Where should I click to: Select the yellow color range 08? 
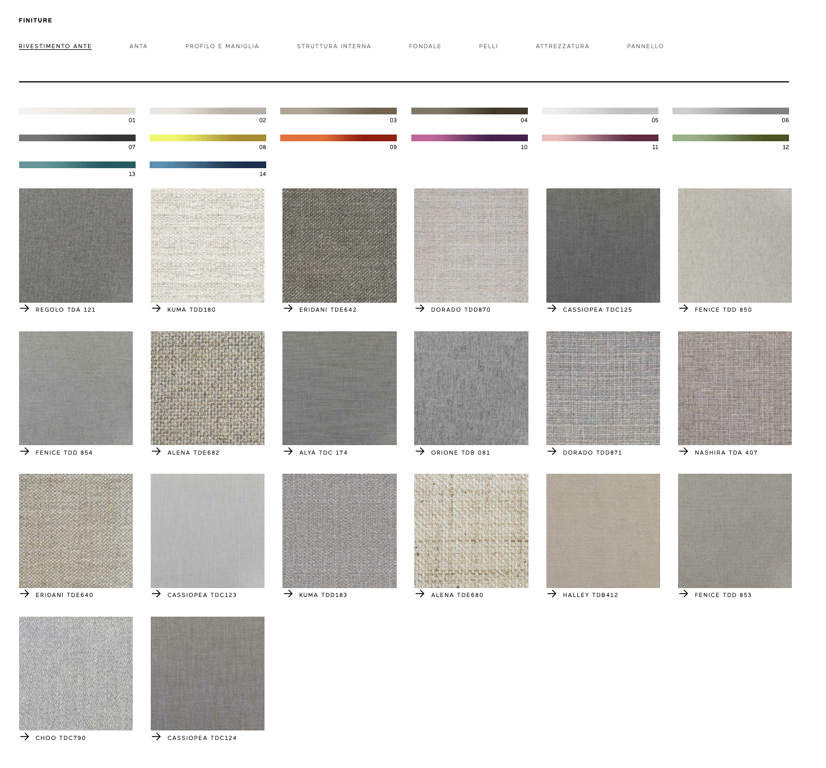(208, 138)
